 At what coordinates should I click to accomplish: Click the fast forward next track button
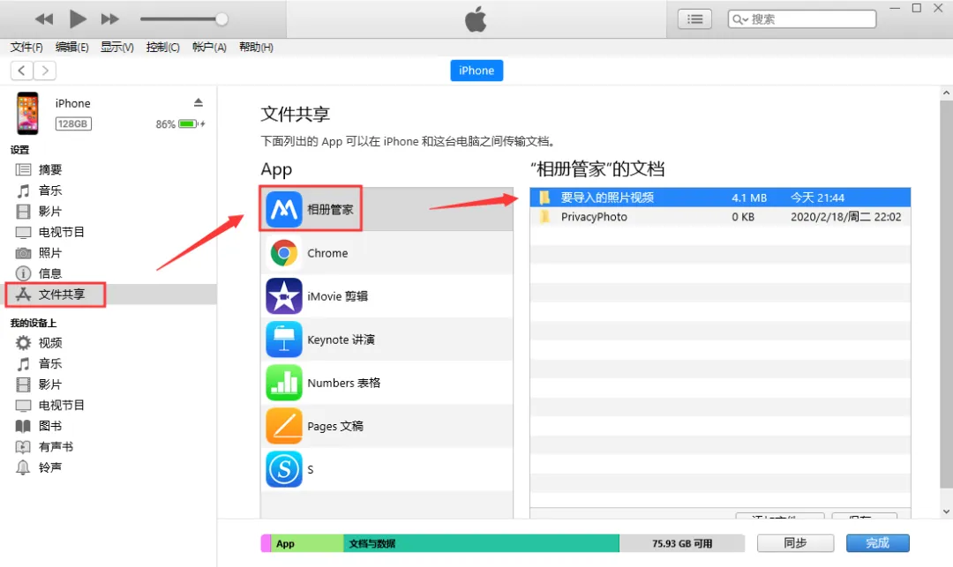(110, 19)
